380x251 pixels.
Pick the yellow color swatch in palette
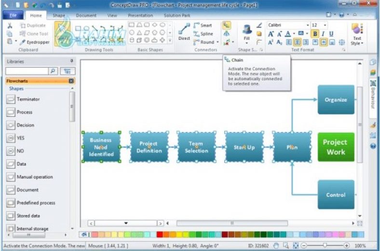[x=179, y=234]
